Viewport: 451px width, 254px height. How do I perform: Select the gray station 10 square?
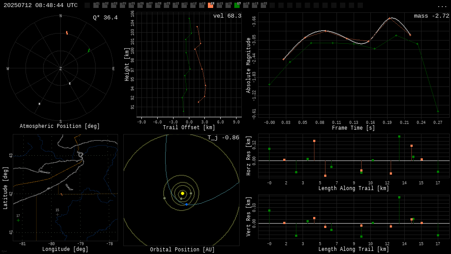[x=175, y=5]
